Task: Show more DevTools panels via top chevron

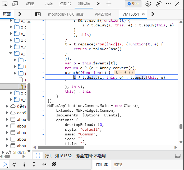Action: click(x=98, y=4)
